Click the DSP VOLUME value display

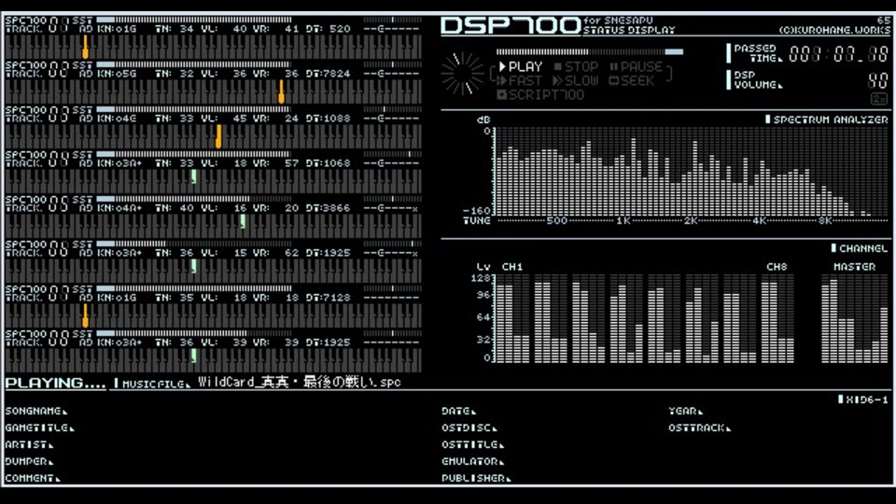(x=877, y=80)
